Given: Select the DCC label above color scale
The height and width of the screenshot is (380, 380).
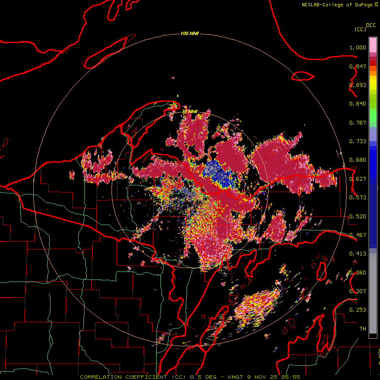Looking at the screenshot, I should (x=371, y=25).
